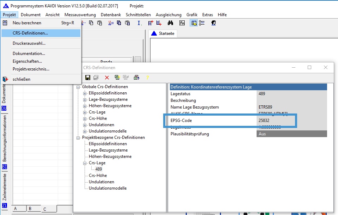338x215 pixels.
Task: Select project Undulationsmodelle at the tree bottom
Action: [x=108, y=188]
